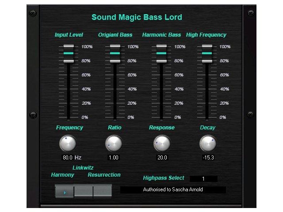Click the 20% mark on High Frequency scale

(225, 103)
